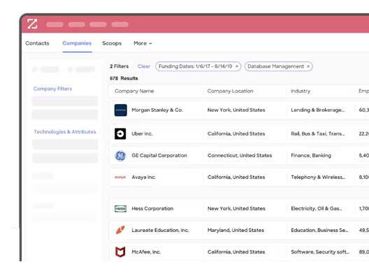369x276 pixels.
Task: Click the McAfee shield logo
Action: tap(120, 252)
